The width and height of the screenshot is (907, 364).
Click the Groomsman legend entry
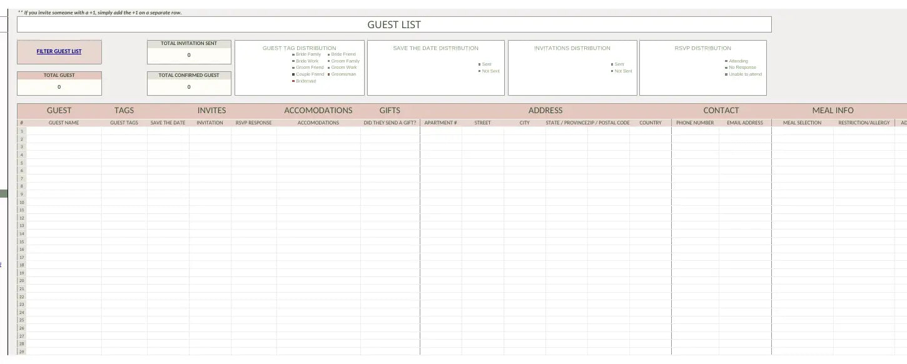click(342, 74)
